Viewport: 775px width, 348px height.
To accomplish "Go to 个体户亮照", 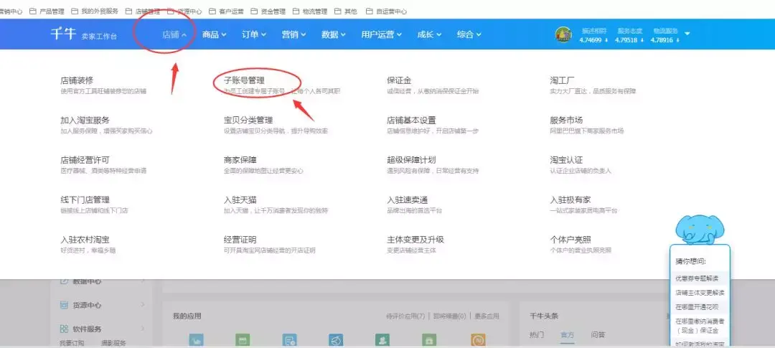I will coord(570,240).
